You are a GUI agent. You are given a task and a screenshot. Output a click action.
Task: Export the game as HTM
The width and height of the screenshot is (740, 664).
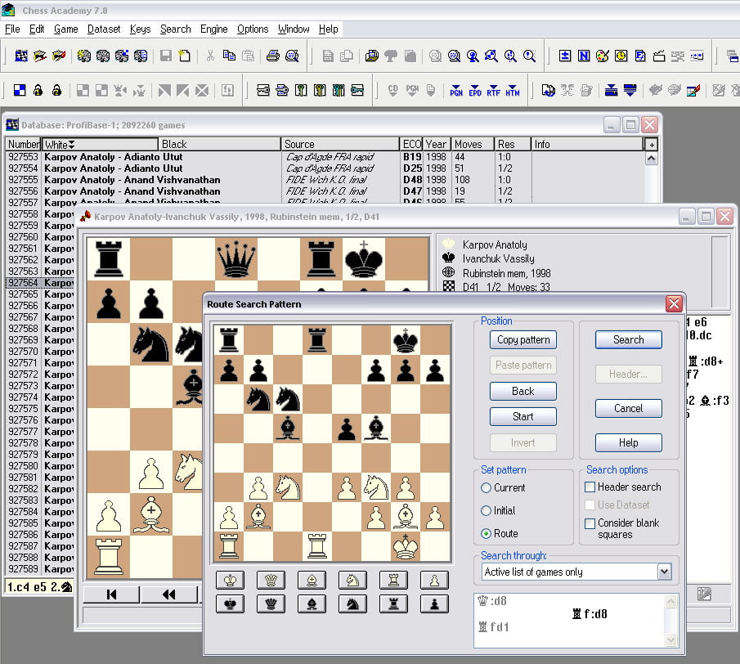point(512,88)
